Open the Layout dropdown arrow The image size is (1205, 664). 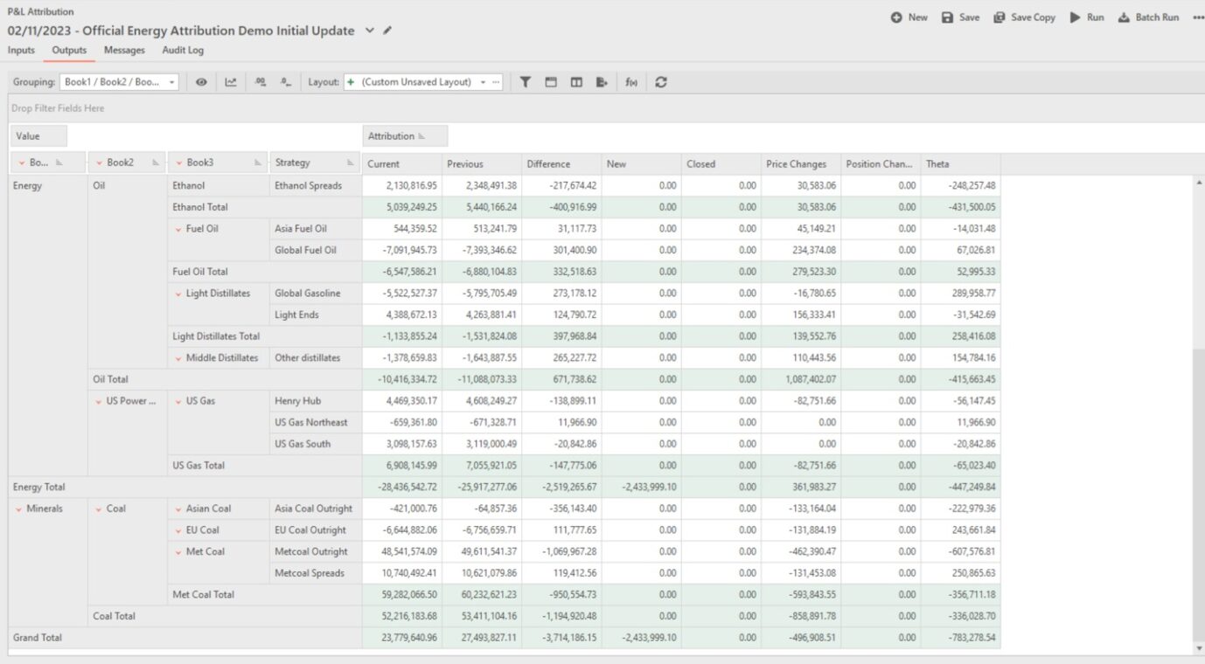click(483, 82)
